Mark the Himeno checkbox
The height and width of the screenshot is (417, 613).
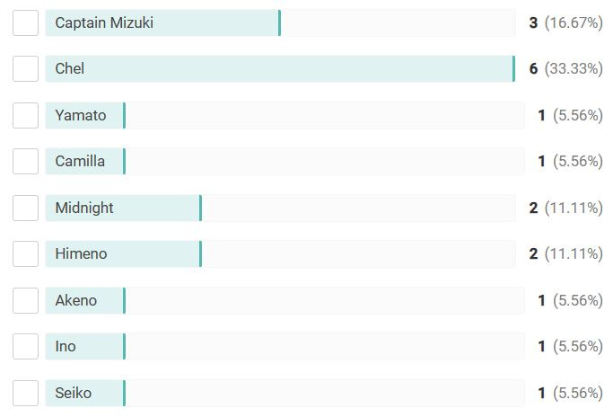coord(25,253)
